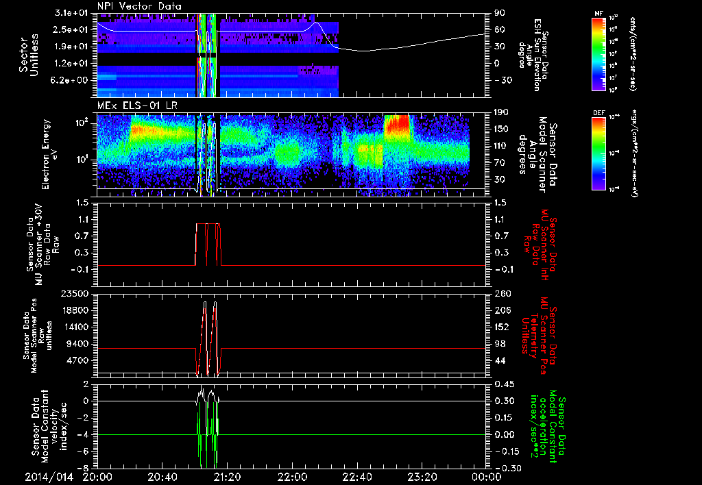Click the "cnts/(cm**2-sr-sec)" color bar units
This screenshot has height=485, width=702.
pos(633,54)
